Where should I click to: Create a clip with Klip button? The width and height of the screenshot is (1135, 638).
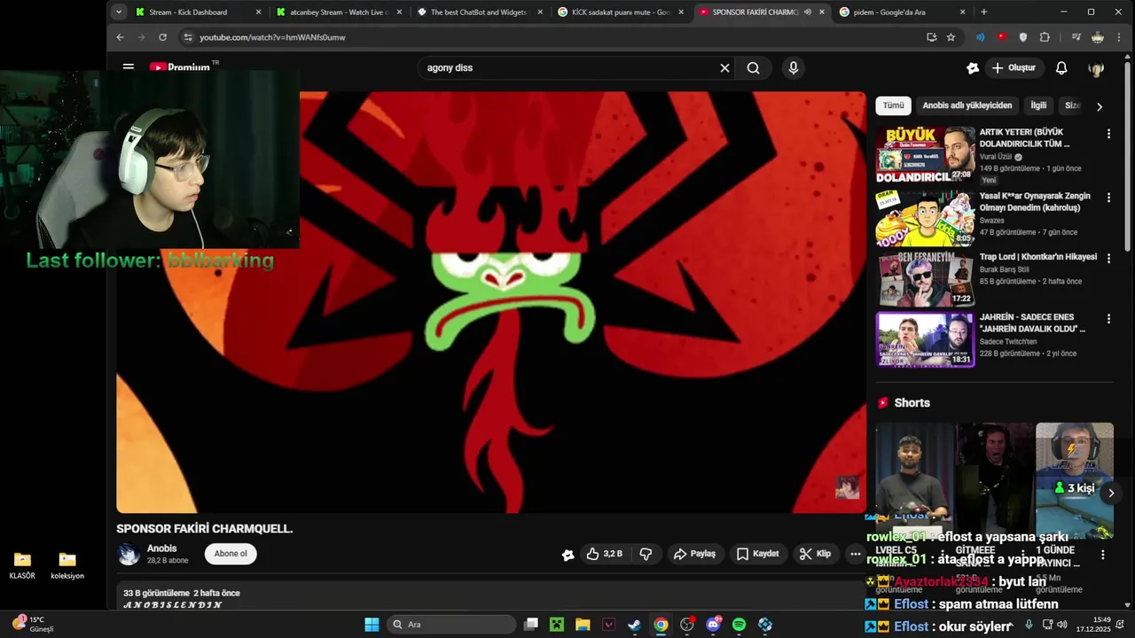[x=815, y=554]
